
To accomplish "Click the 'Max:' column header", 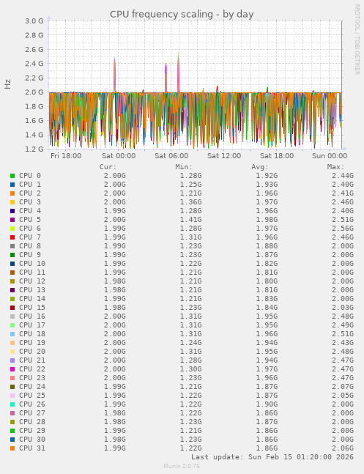I will click(335, 167).
